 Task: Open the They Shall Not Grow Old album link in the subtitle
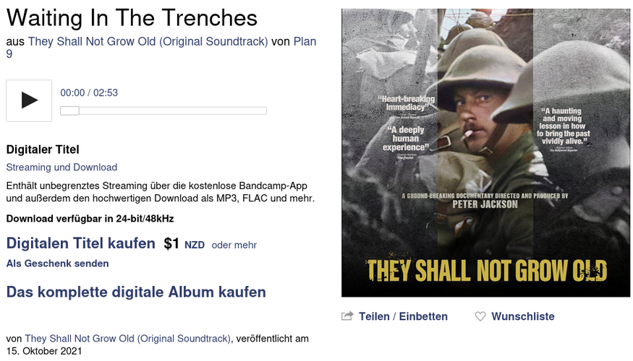(148, 41)
